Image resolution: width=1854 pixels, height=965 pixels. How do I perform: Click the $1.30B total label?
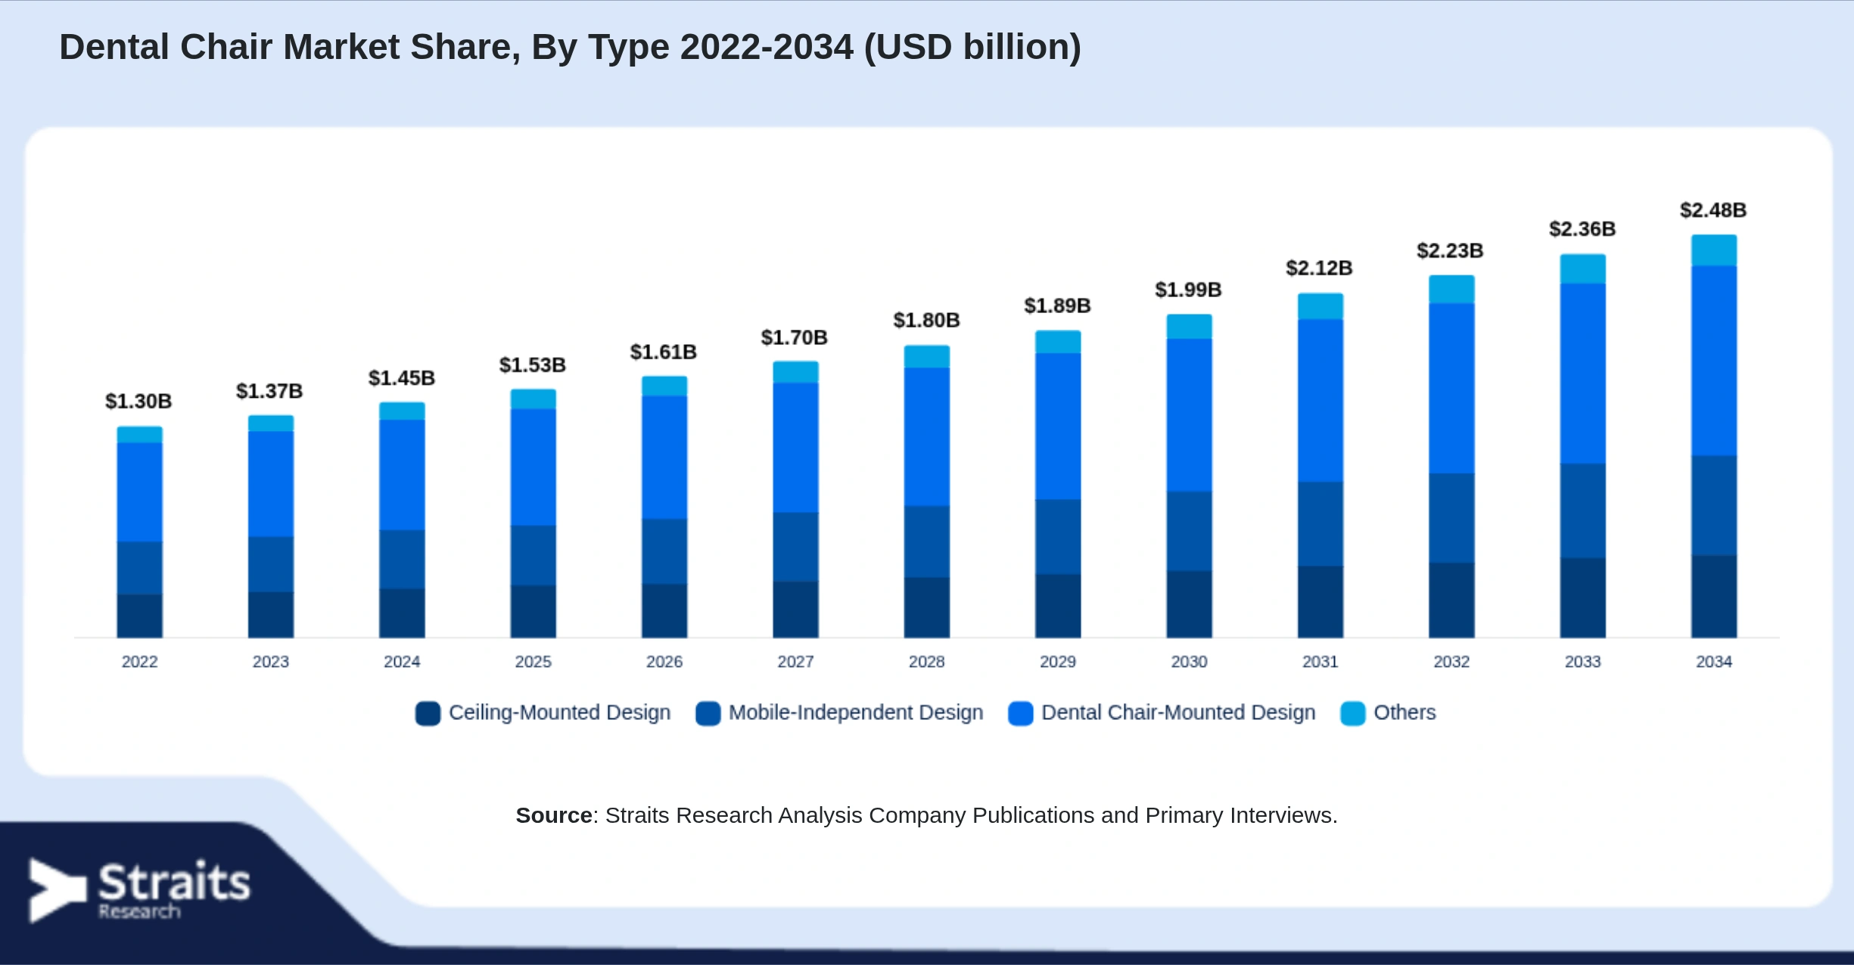coord(138,401)
